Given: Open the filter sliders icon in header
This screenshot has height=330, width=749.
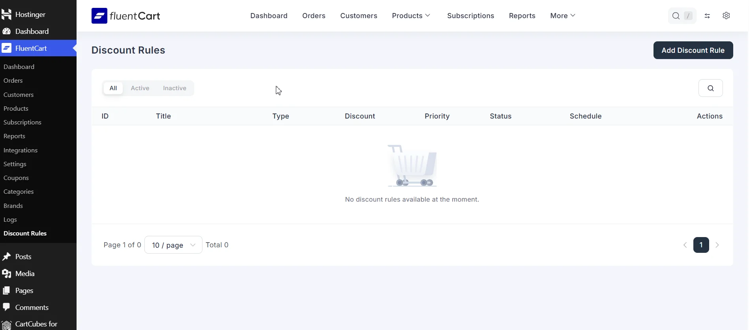Looking at the screenshot, I should click(707, 16).
